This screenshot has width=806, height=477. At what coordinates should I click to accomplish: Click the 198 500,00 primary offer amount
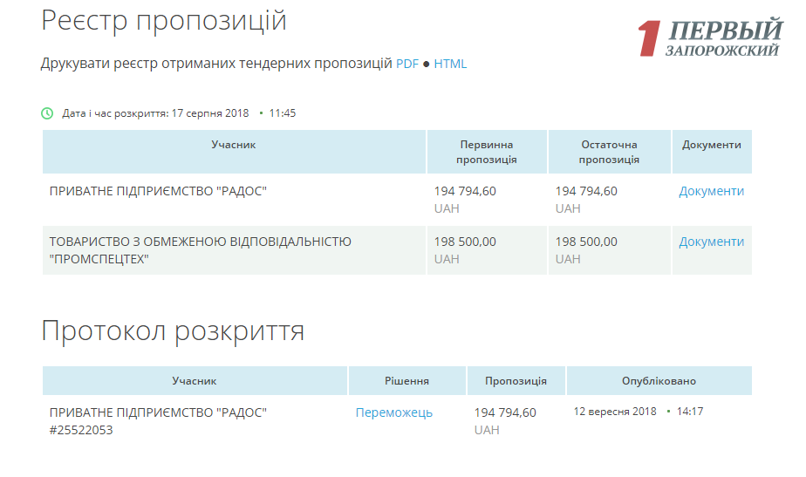point(465,242)
